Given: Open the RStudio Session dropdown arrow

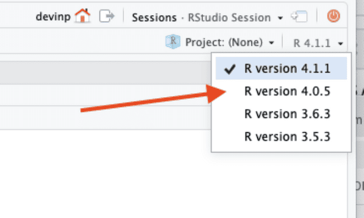Looking at the screenshot, I should click(x=280, y=18).
